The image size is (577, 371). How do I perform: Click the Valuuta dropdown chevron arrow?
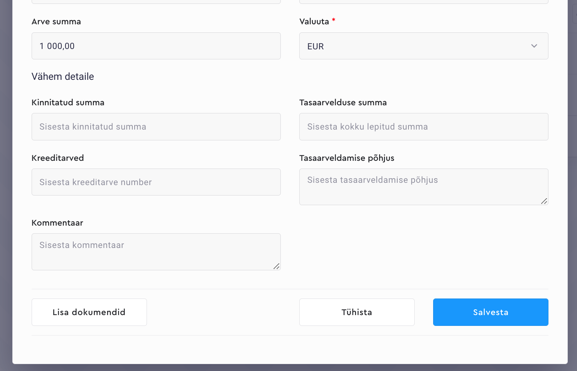click(534, 46)
